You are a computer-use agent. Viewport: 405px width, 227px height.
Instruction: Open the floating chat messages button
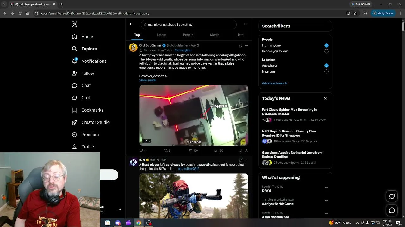pos(392,210)
